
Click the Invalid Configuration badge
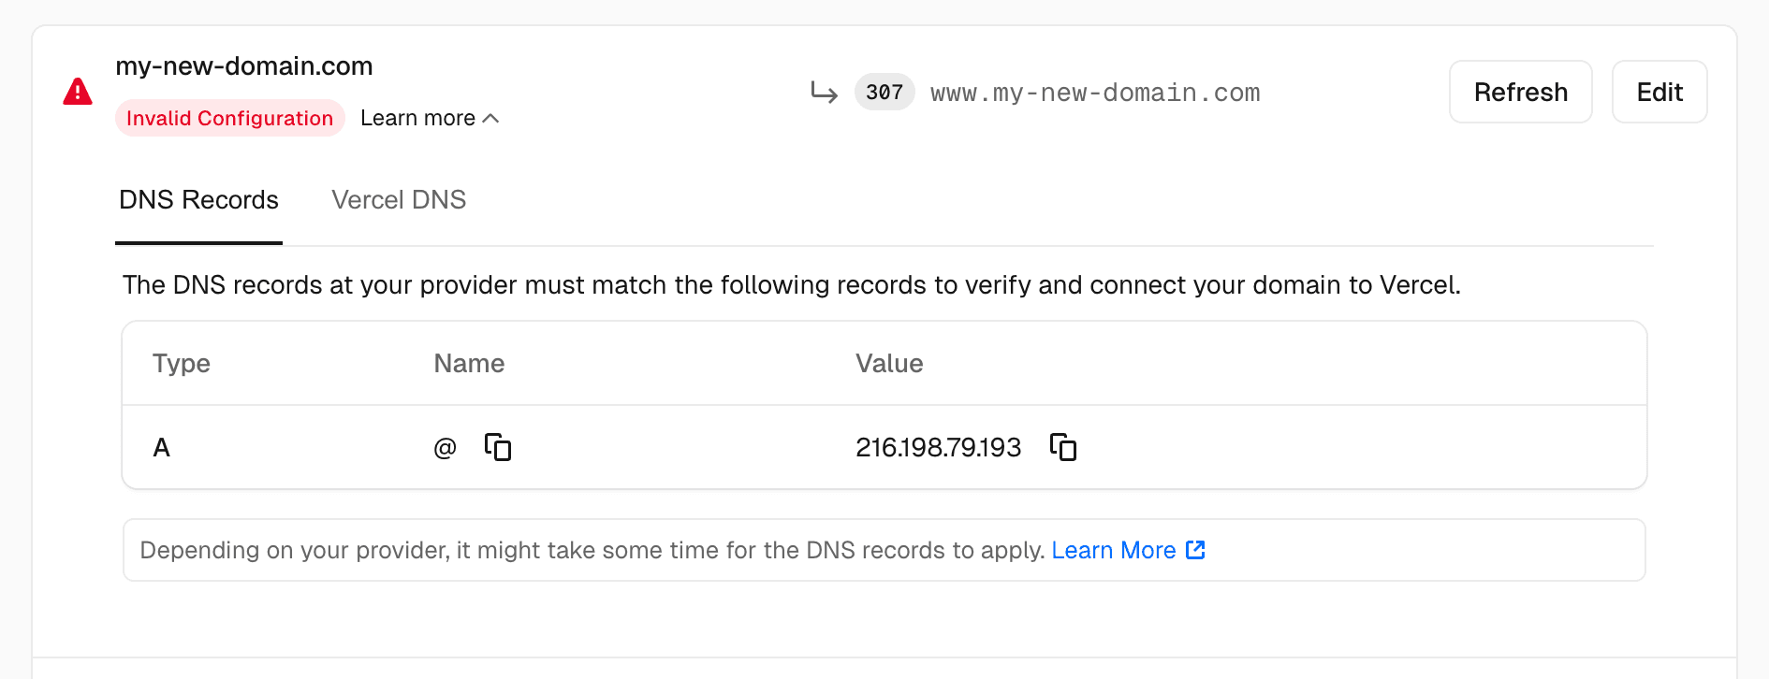tap(229, 118)
